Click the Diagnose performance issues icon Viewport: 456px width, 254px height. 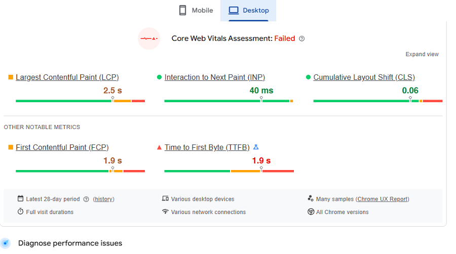[5, 243]
